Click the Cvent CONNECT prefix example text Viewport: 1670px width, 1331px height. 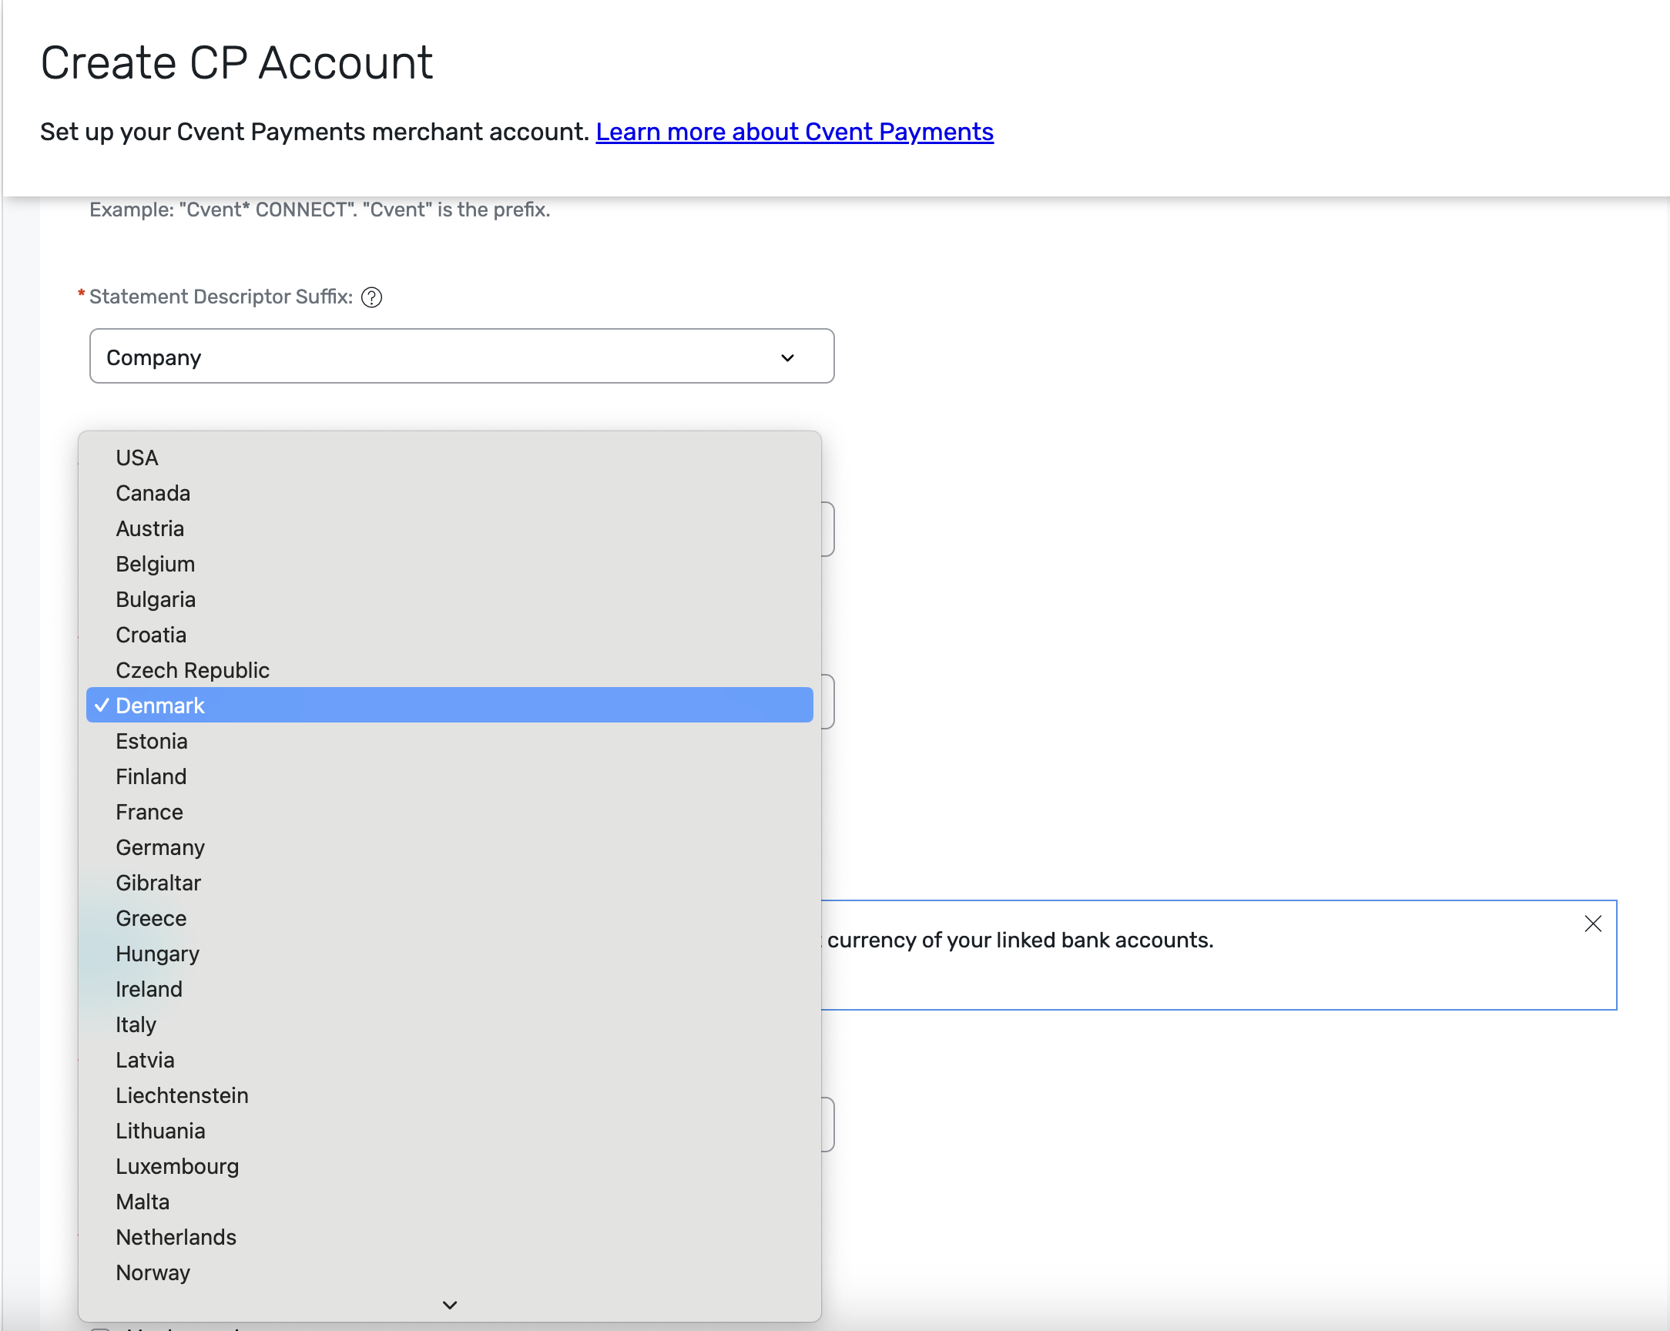pos(319,210)
